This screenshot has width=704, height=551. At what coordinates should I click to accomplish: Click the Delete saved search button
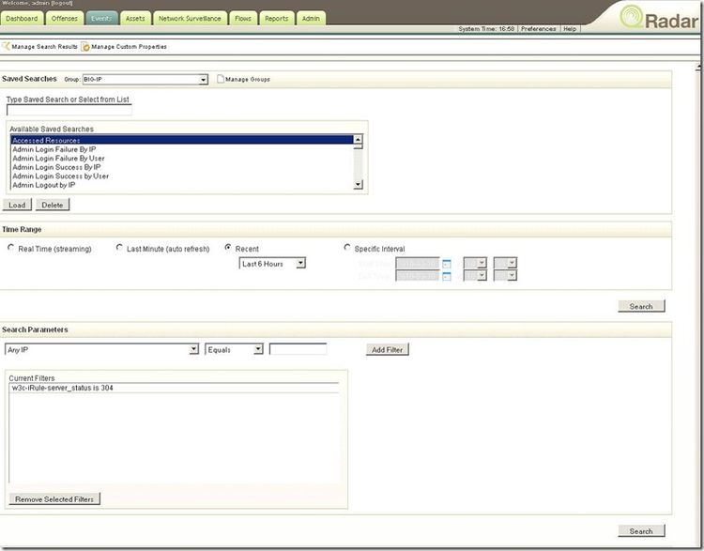click(53, 205)
